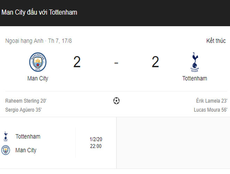Screen dimensions: 230x174
Task: Click the header title Man City đấu với Tottenham
Action: point(39,13)
